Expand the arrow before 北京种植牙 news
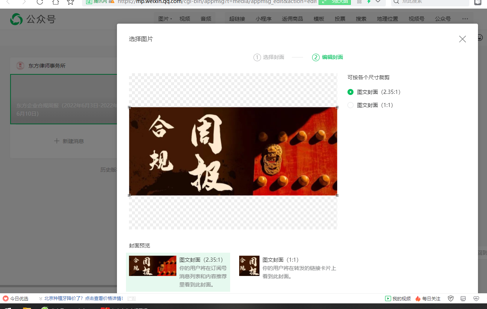This screenshot has width=487, height=309. (x=41, y=299)
